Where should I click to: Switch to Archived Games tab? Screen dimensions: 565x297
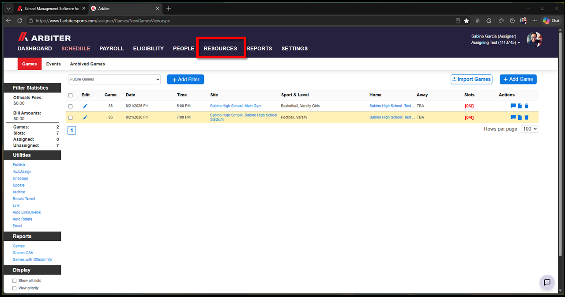[x=87, y=64]
